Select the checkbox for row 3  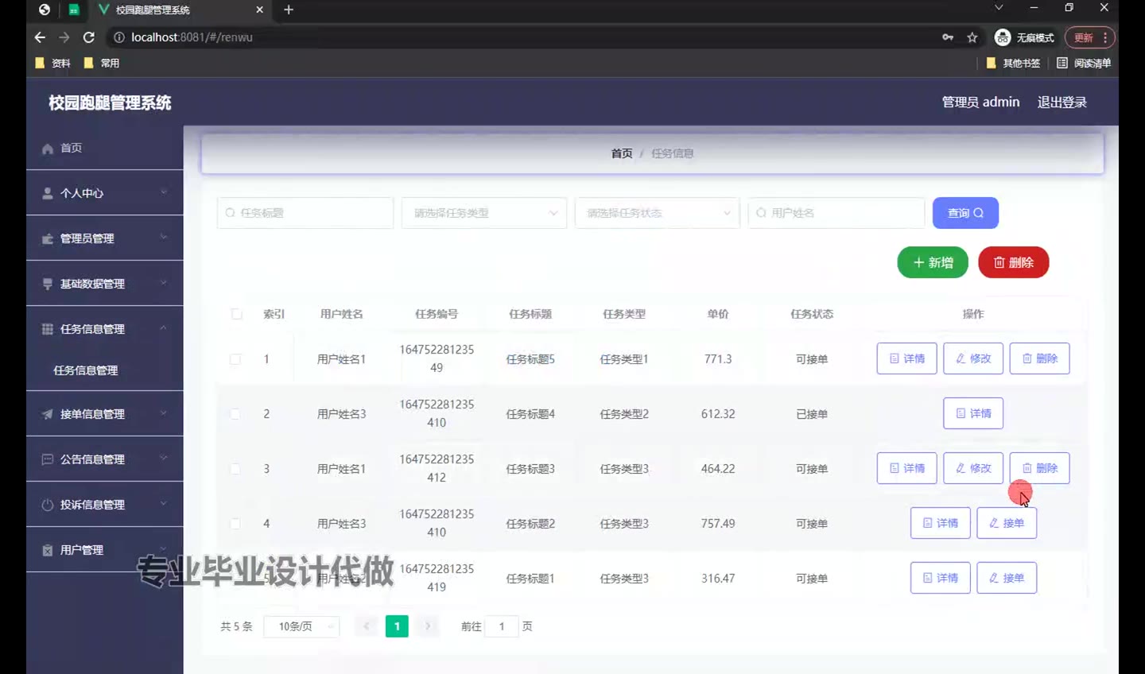[235, 469]
